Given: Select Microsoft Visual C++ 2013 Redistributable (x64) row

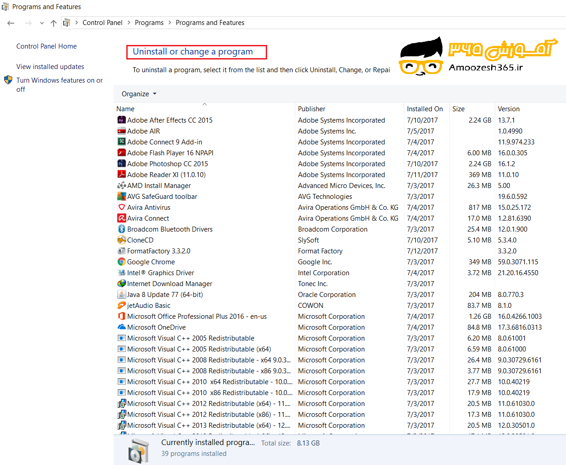Looking at the screenshot, I should point(340,425).
